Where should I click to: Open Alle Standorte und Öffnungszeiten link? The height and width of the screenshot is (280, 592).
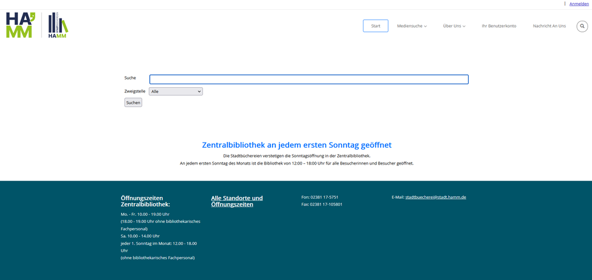237,201
